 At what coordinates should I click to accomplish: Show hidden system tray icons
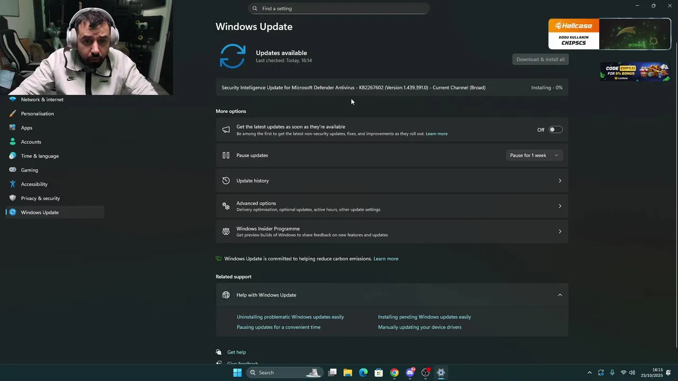[590, 373]
